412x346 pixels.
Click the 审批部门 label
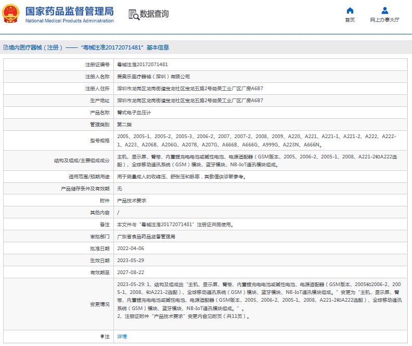point(100,237)
